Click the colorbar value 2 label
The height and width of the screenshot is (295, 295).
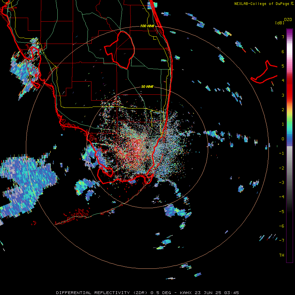pos(283,110)
